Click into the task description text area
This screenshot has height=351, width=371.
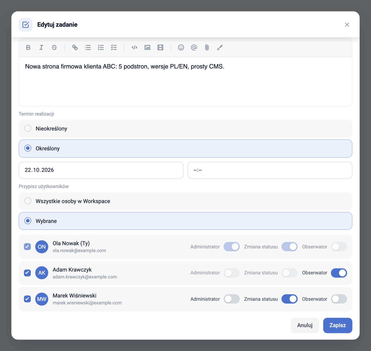coord(185,81)
